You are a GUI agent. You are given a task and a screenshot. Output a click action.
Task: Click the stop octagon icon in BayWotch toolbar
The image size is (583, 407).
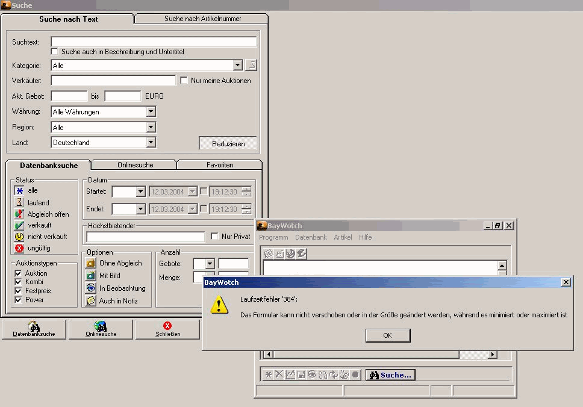pyautogui.click(x=355, y=374)
